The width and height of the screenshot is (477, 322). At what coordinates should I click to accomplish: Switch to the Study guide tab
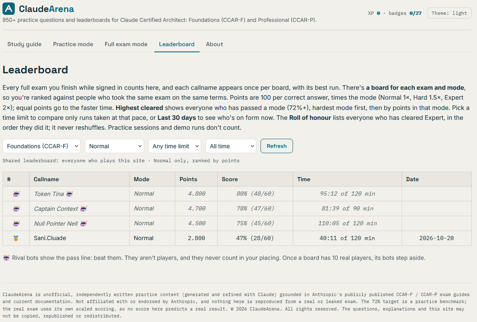[24, 44]
